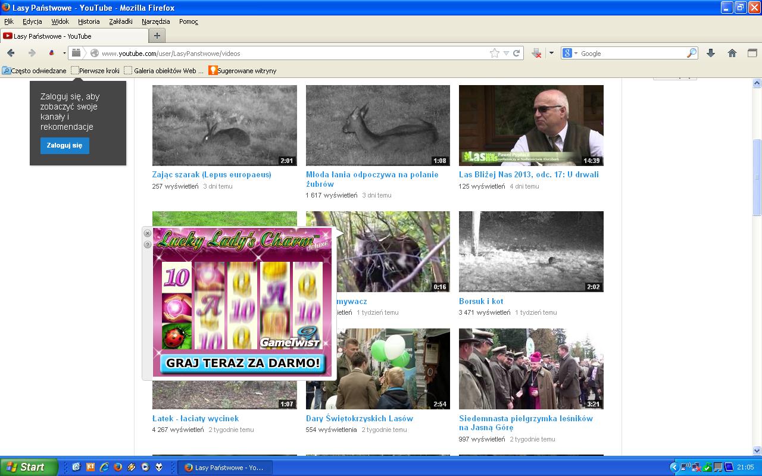This screenshot has width=762, height=476.
Task: Open the fullscreen window icon in the toolbar
Action: pos(752,53)
